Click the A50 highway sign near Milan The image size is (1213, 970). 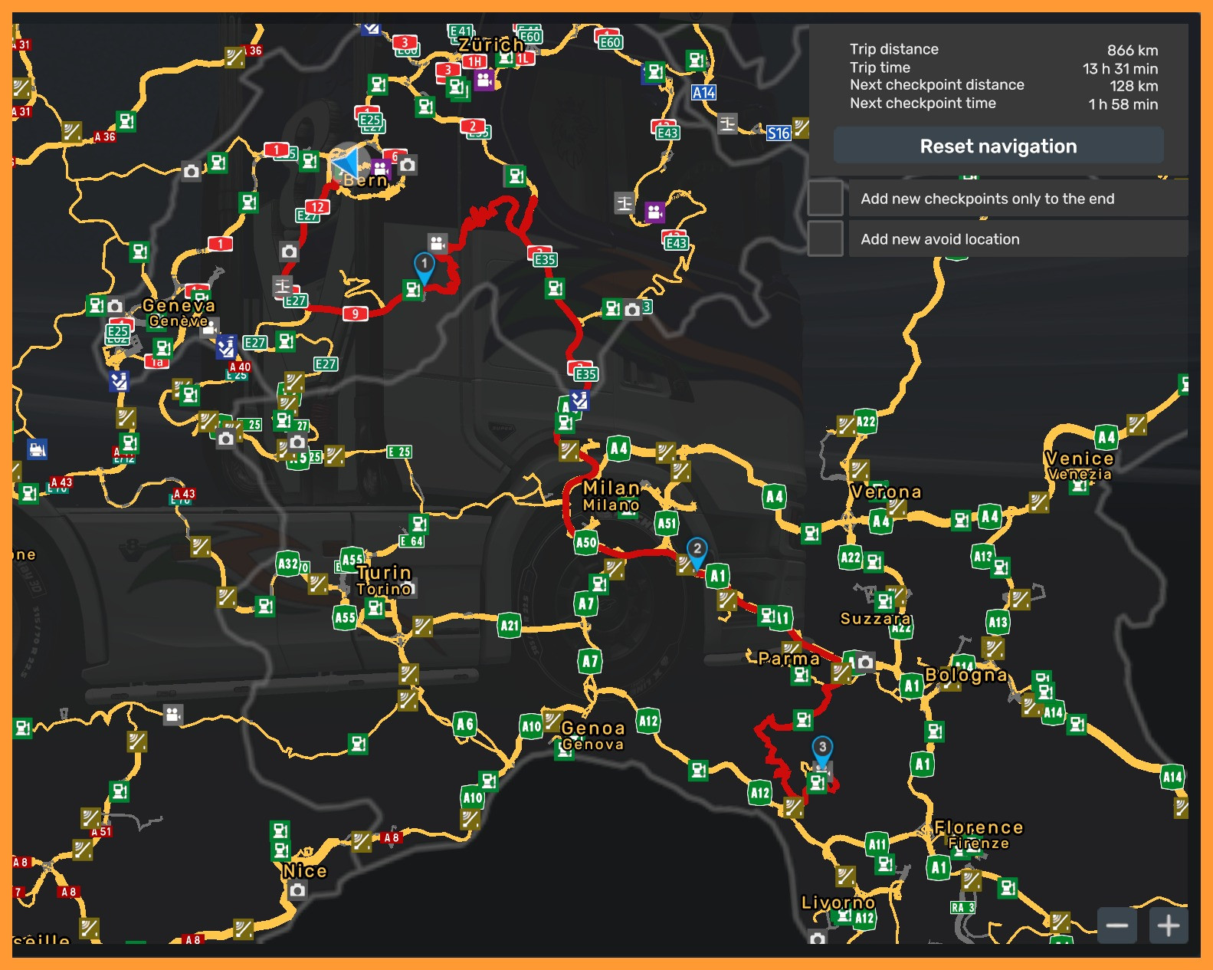point(585,543)
